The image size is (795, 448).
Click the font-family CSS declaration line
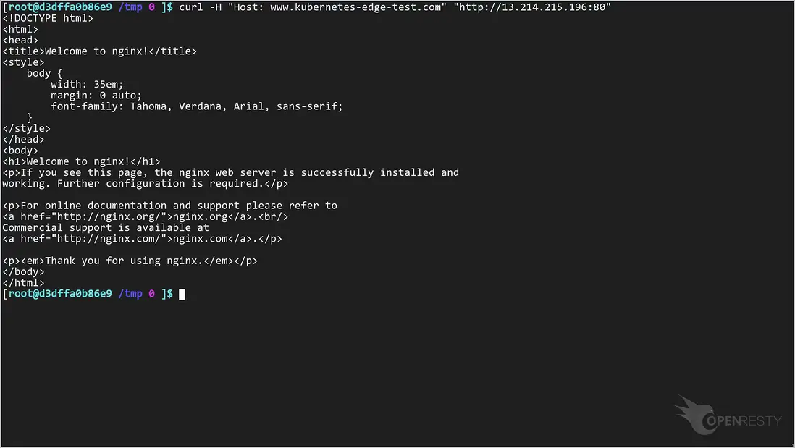tap(196, 106)
